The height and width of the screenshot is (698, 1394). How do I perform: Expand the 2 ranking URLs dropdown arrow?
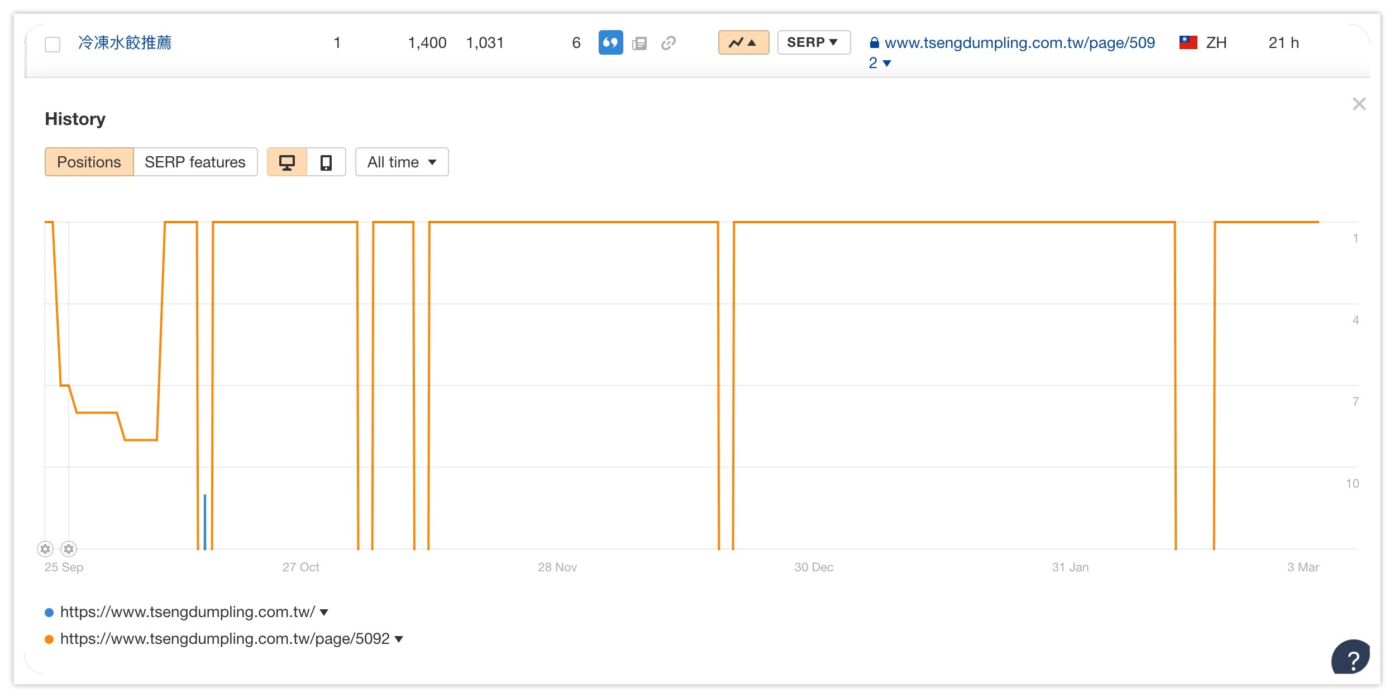click(886, 63)
